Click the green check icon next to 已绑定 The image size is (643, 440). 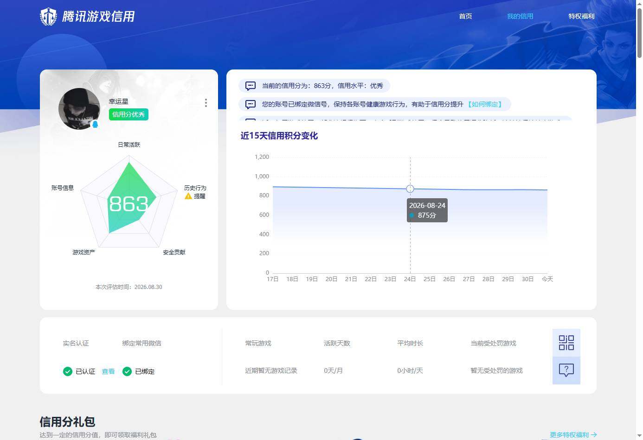pos(127,371)
